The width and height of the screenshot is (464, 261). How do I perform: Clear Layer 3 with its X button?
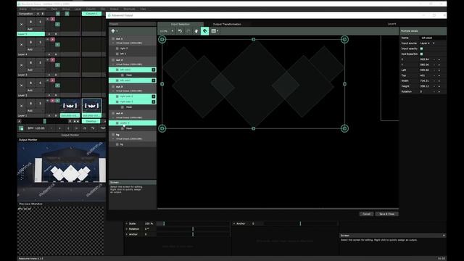[21, 65]
